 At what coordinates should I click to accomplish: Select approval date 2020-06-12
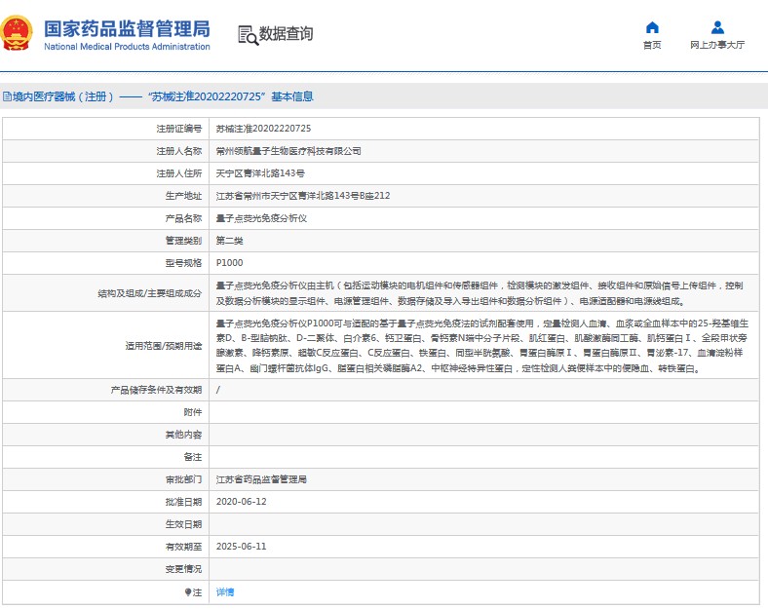[x=242, y=502]
